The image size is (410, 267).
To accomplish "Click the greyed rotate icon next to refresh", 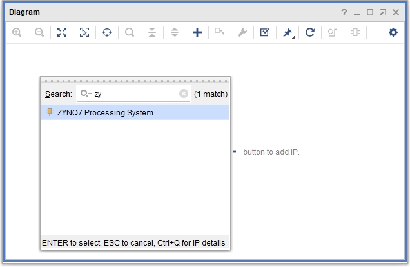I will [333, 32].
